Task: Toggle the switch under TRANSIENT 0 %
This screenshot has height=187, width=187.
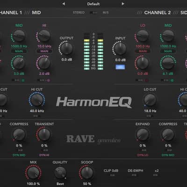Action: 44,151
